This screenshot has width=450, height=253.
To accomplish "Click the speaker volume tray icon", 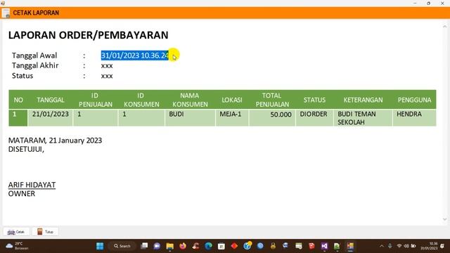I will pos(406,246).
